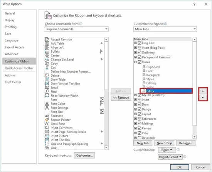Click the Add Table command icon
212x172 pixels.
pos(47,43)
